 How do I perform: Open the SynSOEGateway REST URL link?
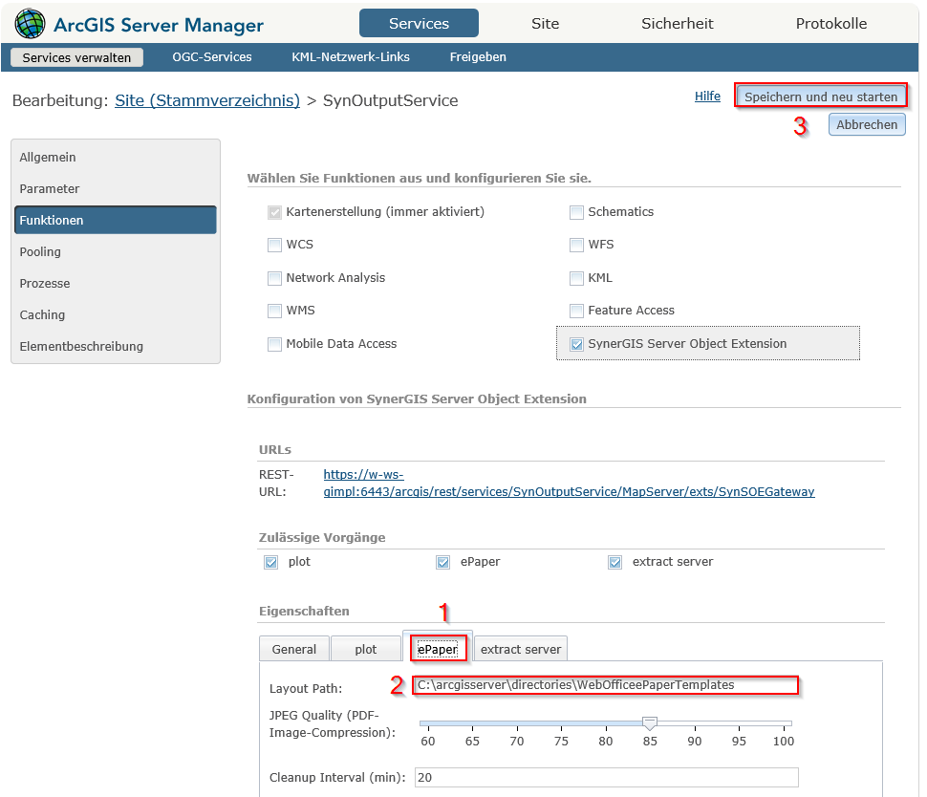[569, 491]
